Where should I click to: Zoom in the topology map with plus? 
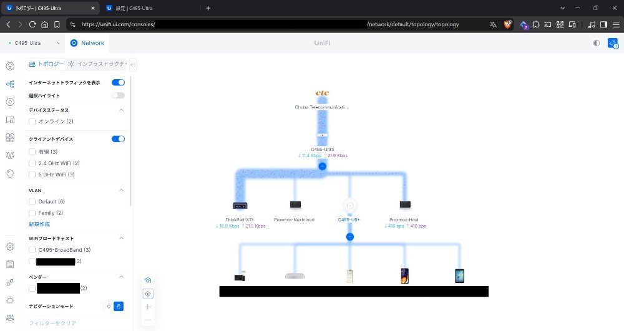[148, 307]
